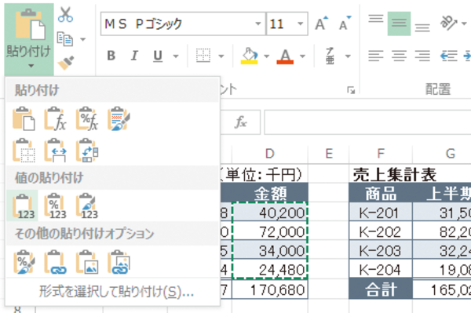
Task: Choose Paste Values (123) option
Action: tap(23, 206)
